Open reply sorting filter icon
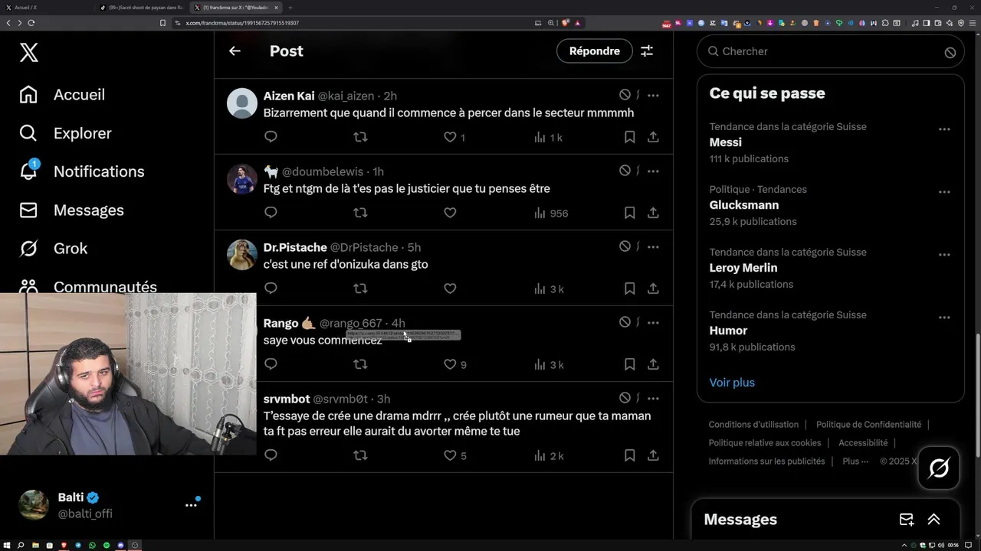981x551 pixels. pos(647,51)
